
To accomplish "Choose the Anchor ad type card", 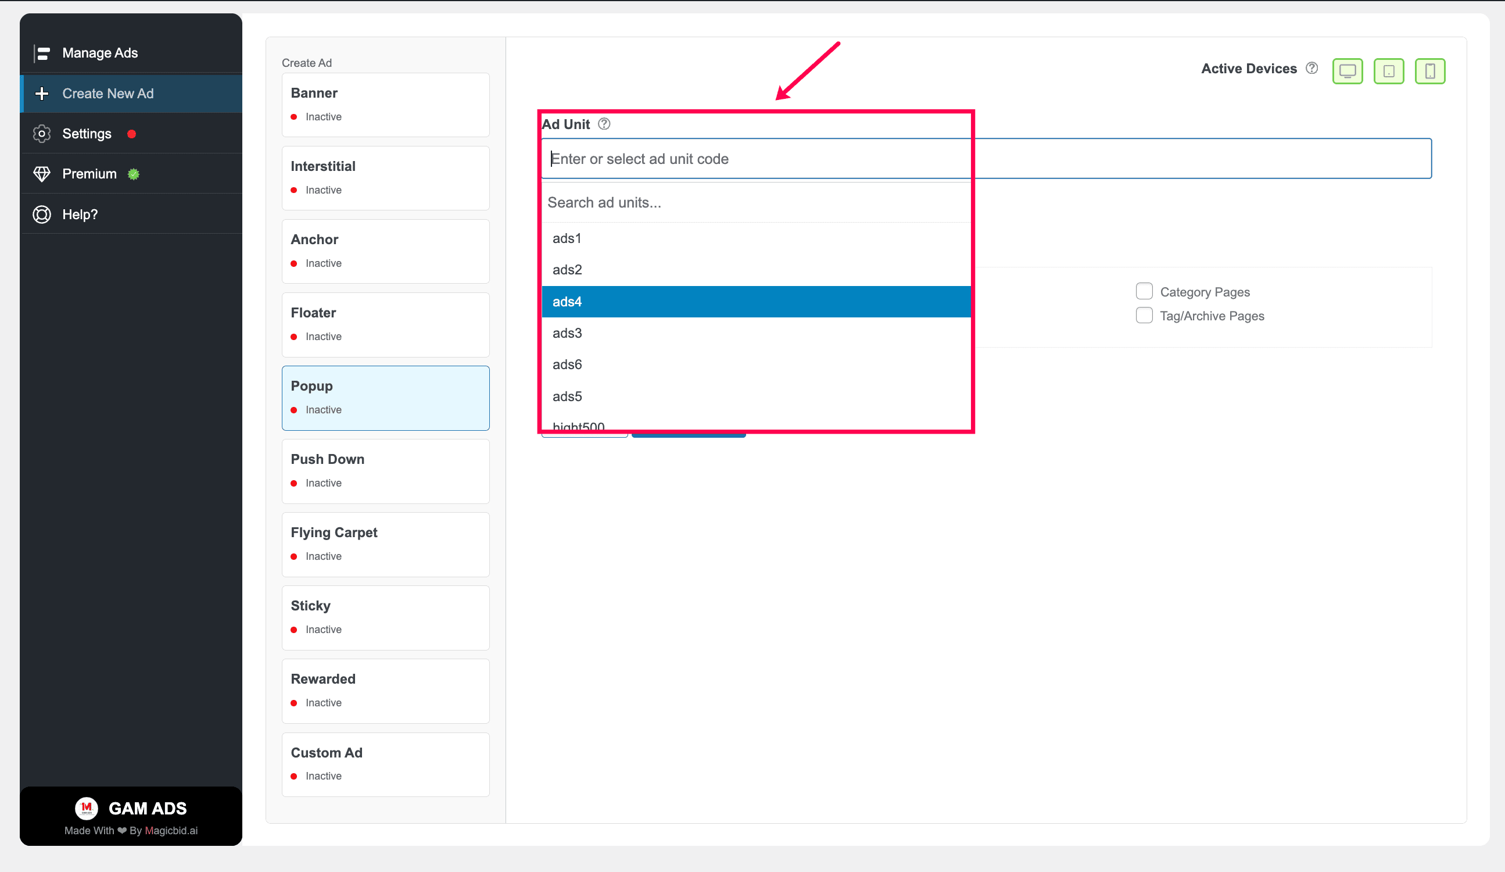I will coord(386,252).
